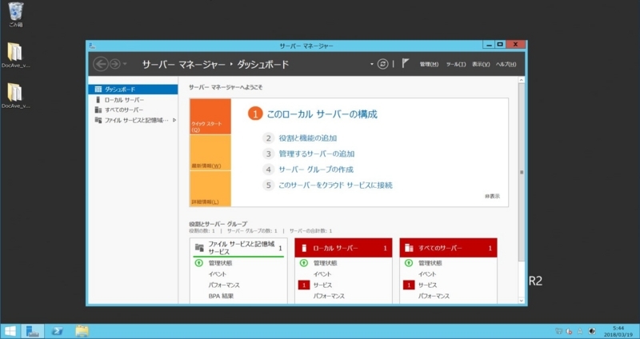Click the refresh icon in the header
This screenshot has width=640, height=339.
coord(382,64)
